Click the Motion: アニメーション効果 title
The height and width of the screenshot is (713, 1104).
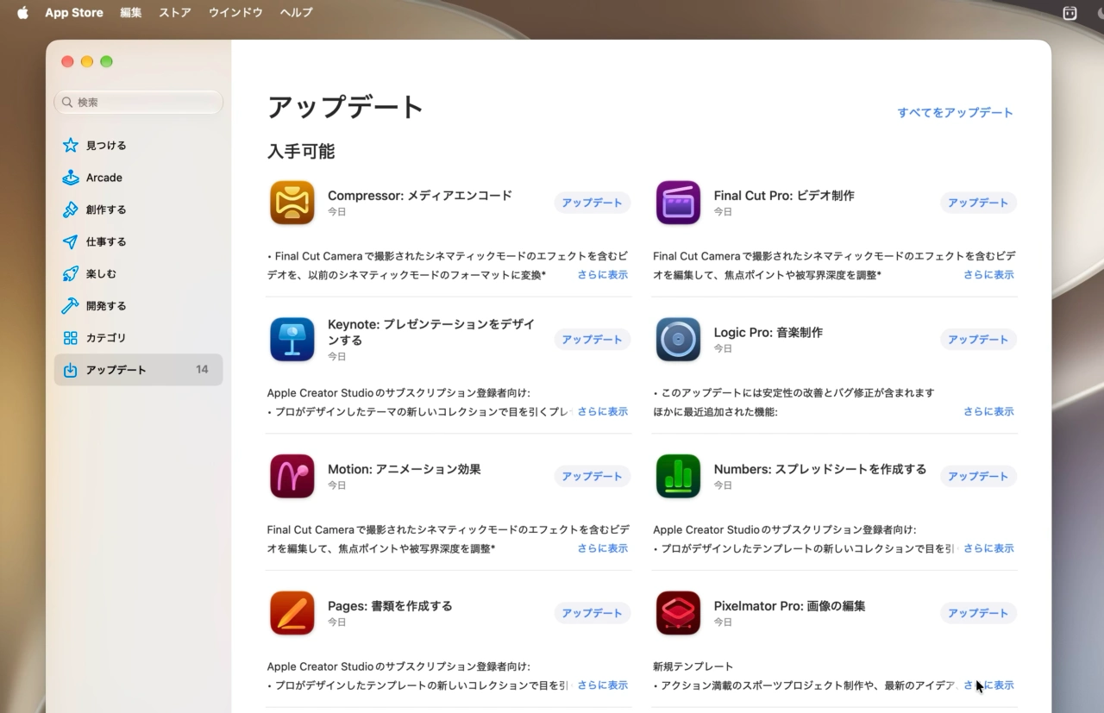[405, 470]
